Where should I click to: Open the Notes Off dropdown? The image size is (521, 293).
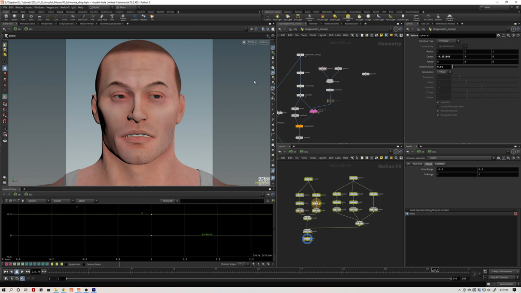click(170, 201)
